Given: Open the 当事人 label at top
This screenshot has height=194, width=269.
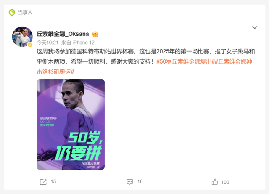Looking at the screenshot, I should pyautogui.click(x=25, y=12).
